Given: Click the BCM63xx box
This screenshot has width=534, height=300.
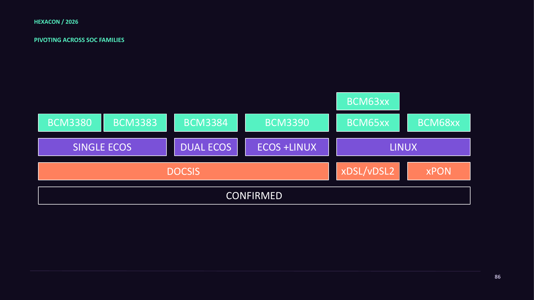Looking at the screenshot, I should pos(368,101).
